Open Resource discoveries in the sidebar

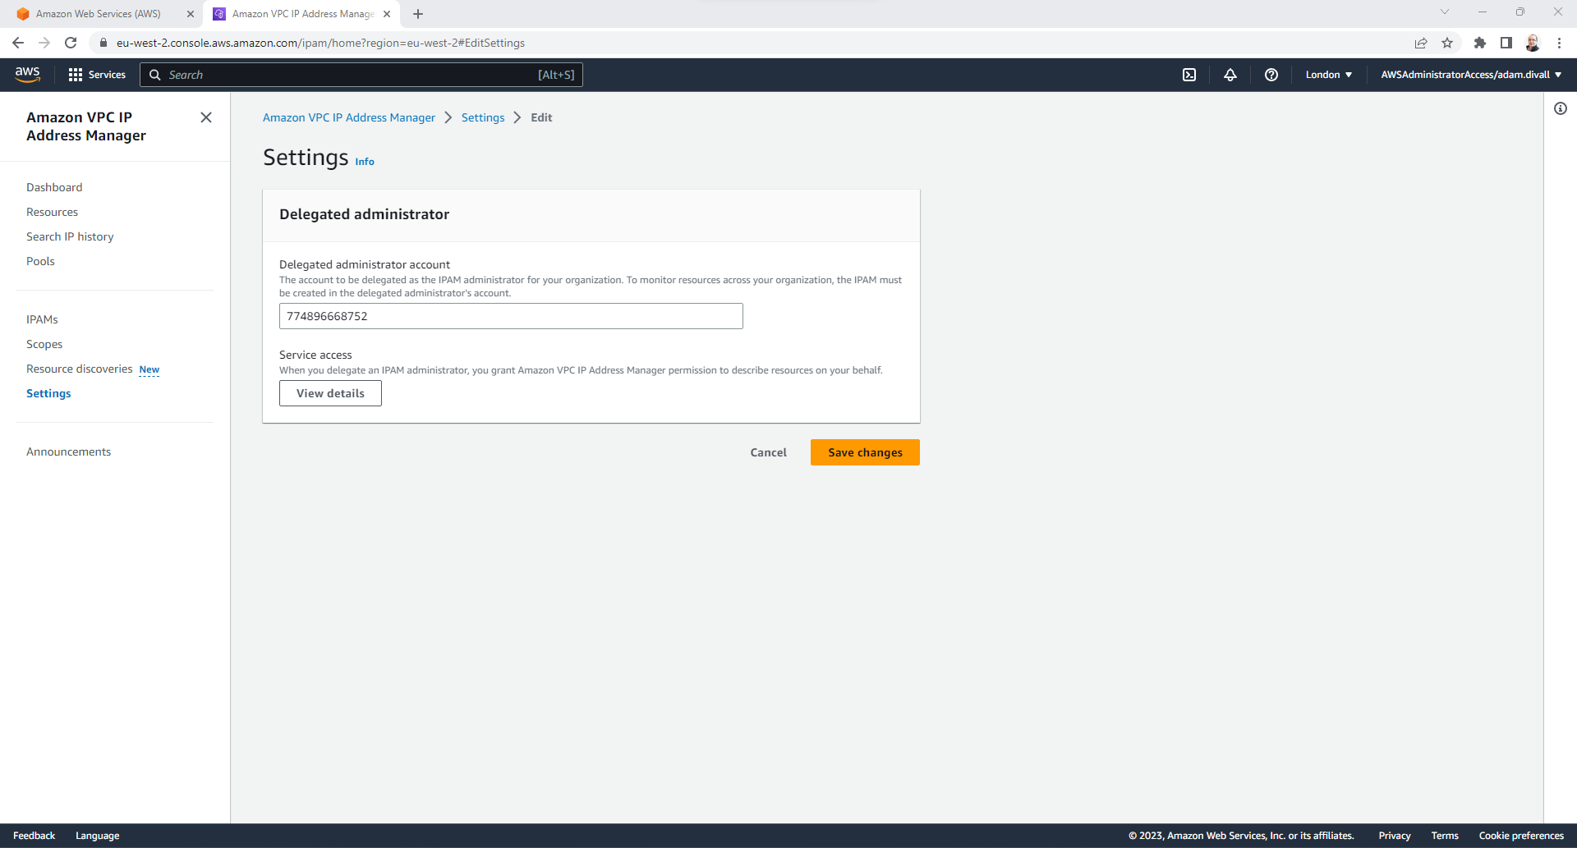79,369
